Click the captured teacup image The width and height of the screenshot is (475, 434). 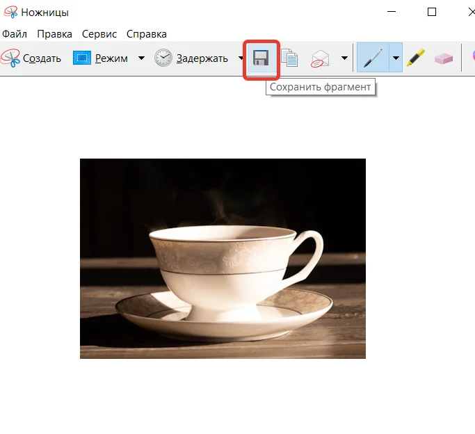coord(223,258)
